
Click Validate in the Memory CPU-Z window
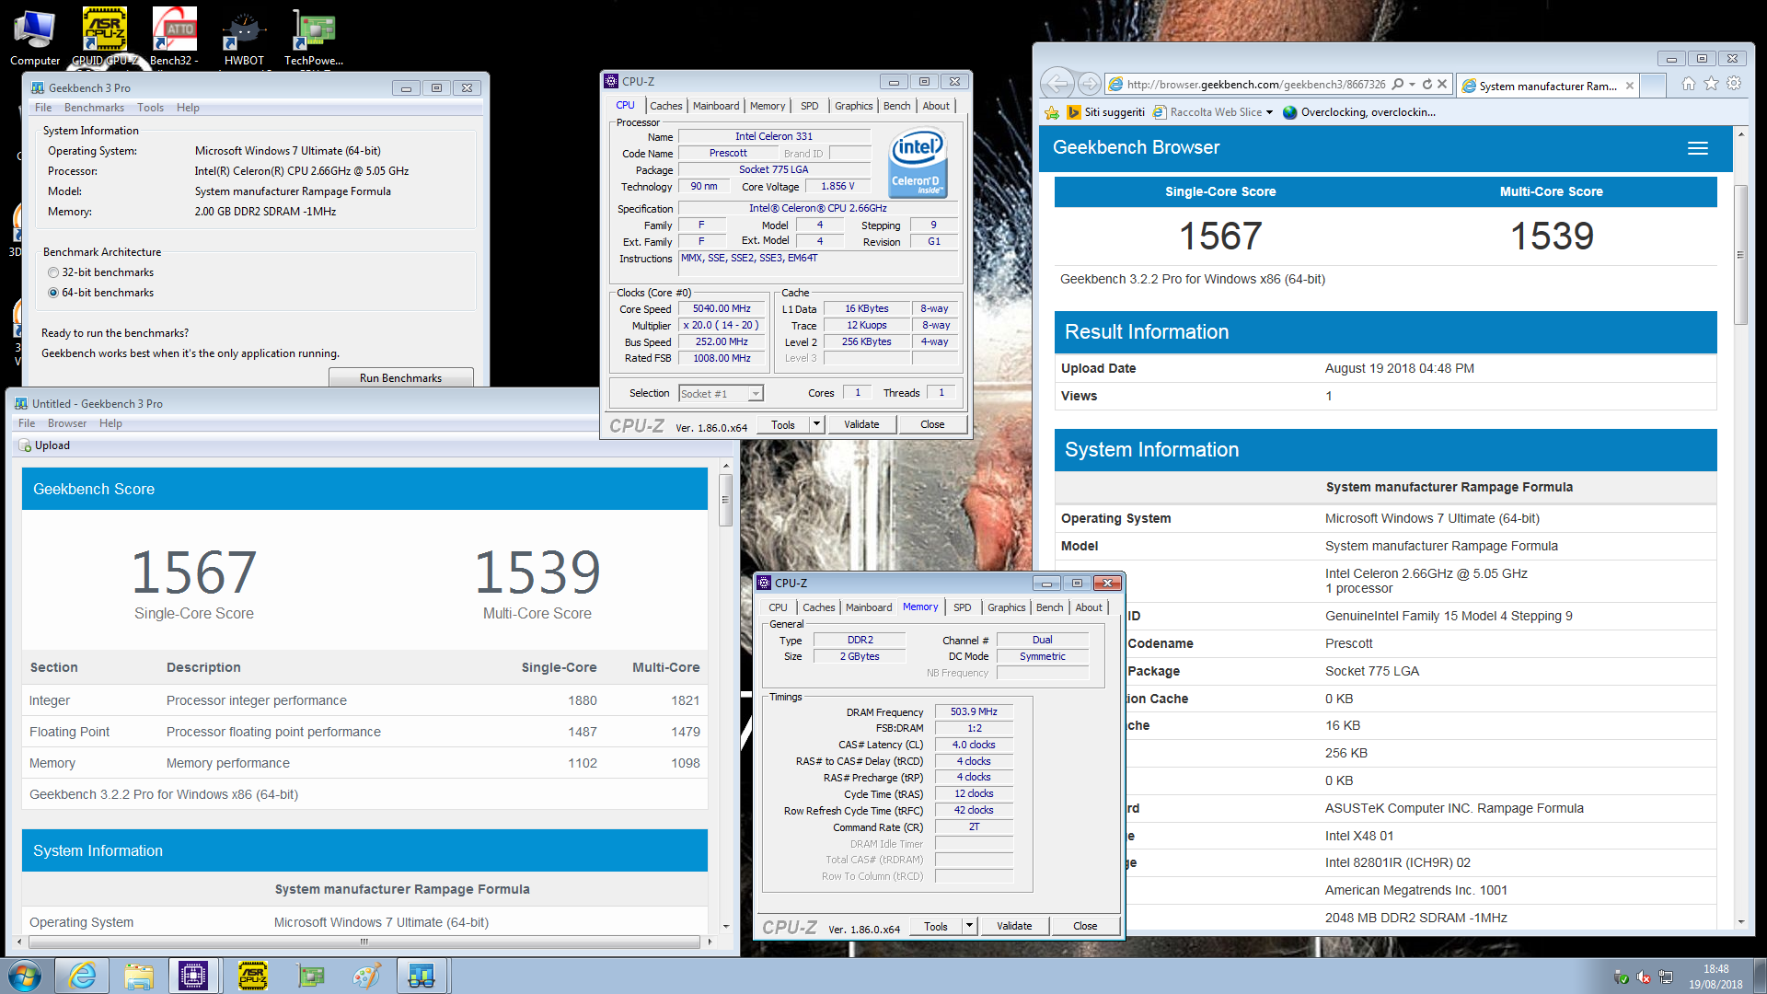(x=1014, y=926)
